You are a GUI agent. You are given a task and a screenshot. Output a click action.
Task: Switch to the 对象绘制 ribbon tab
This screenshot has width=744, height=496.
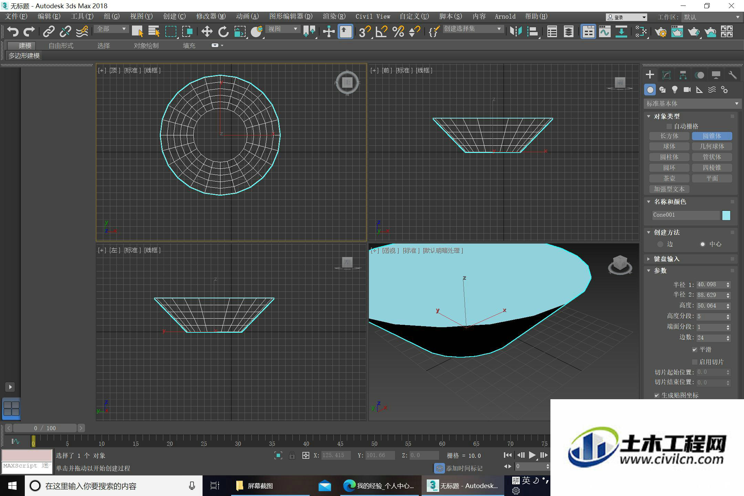point(146,45)
